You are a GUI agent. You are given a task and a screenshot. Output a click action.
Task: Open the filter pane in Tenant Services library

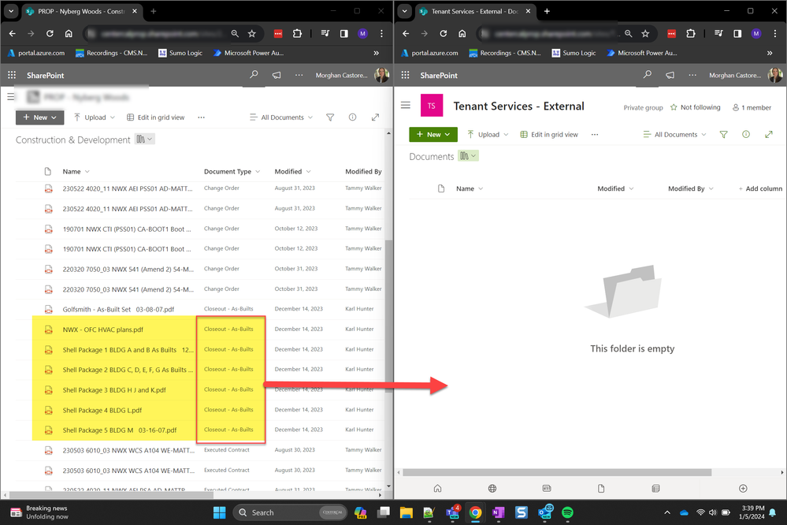[x=723, y=134]
